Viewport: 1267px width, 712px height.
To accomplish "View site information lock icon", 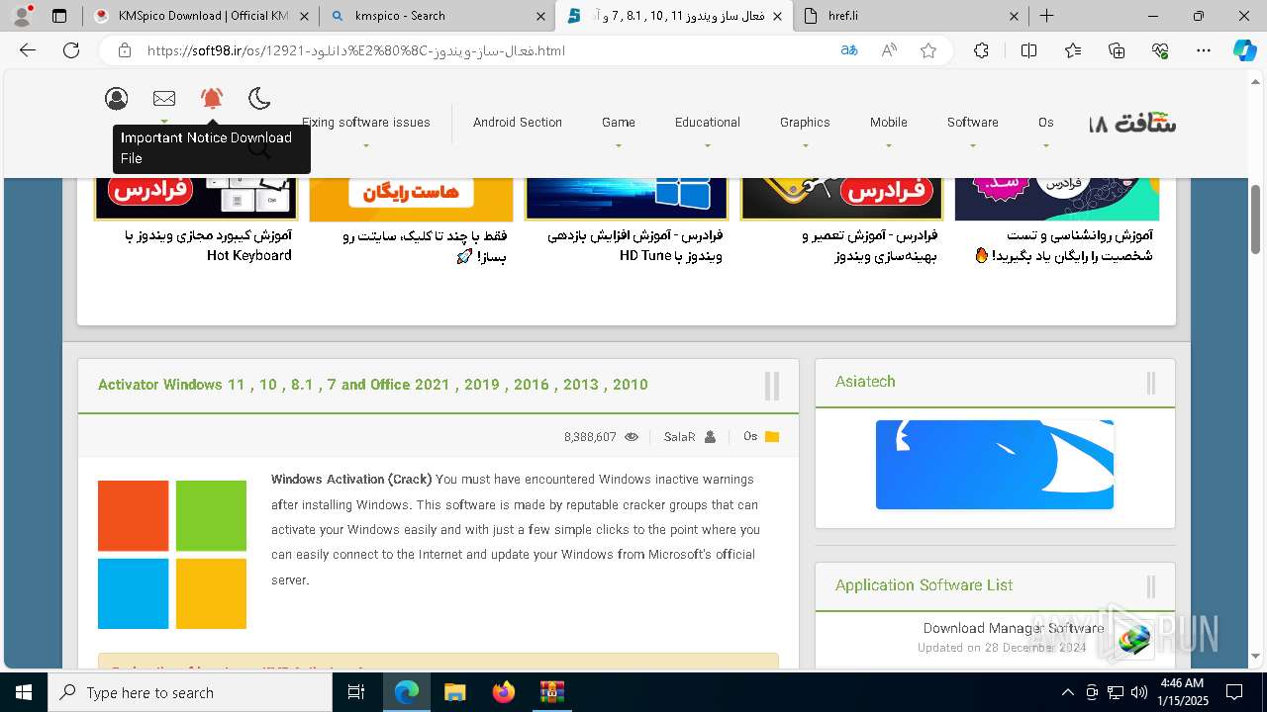I will coord(125,50).
